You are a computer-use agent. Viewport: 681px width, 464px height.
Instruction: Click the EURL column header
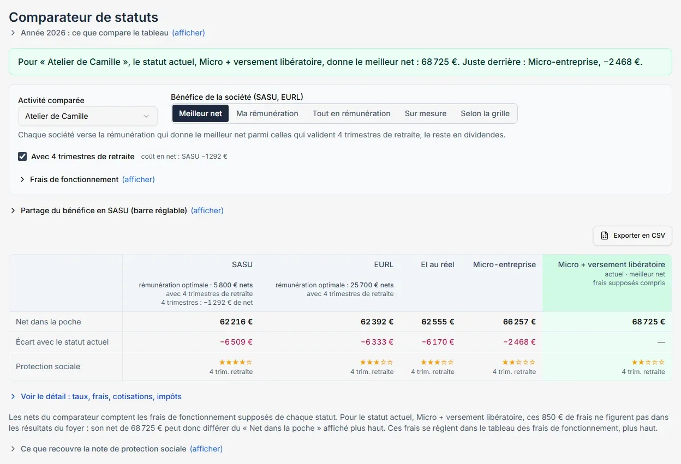[384, 264]
